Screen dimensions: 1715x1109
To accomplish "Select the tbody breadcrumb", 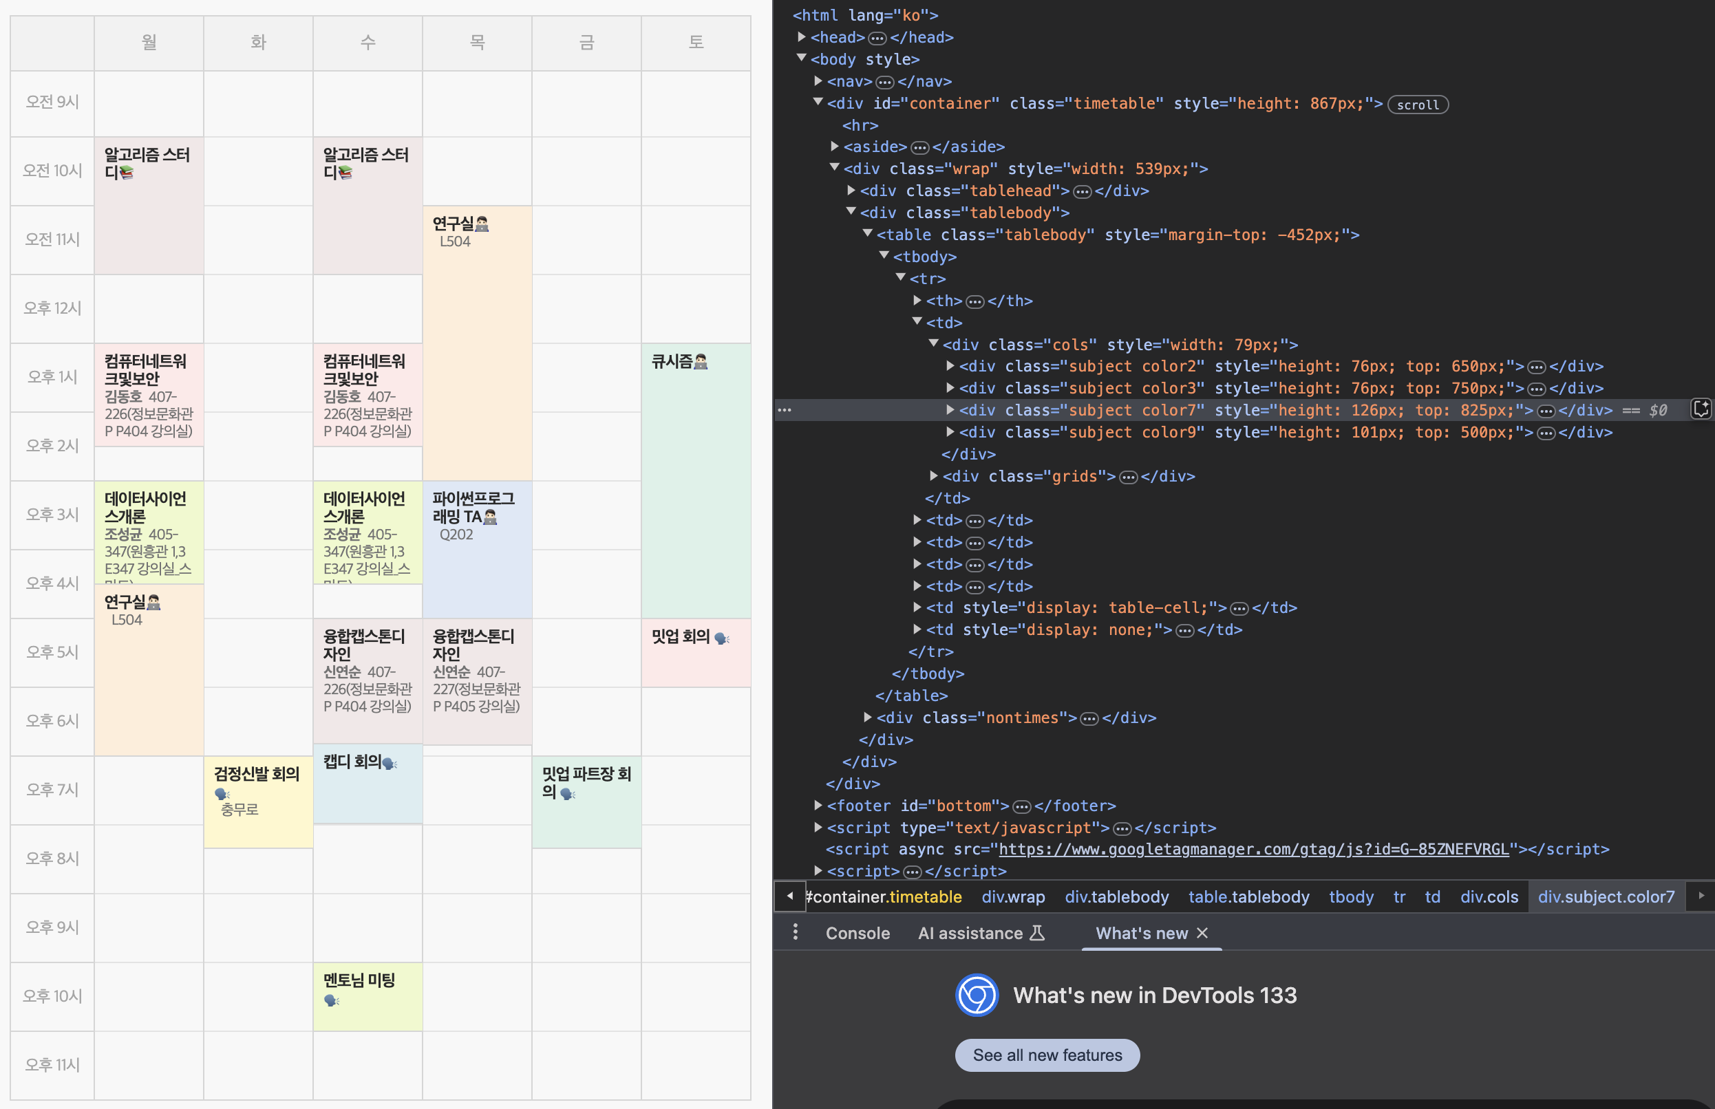I will click(1351, 896).
